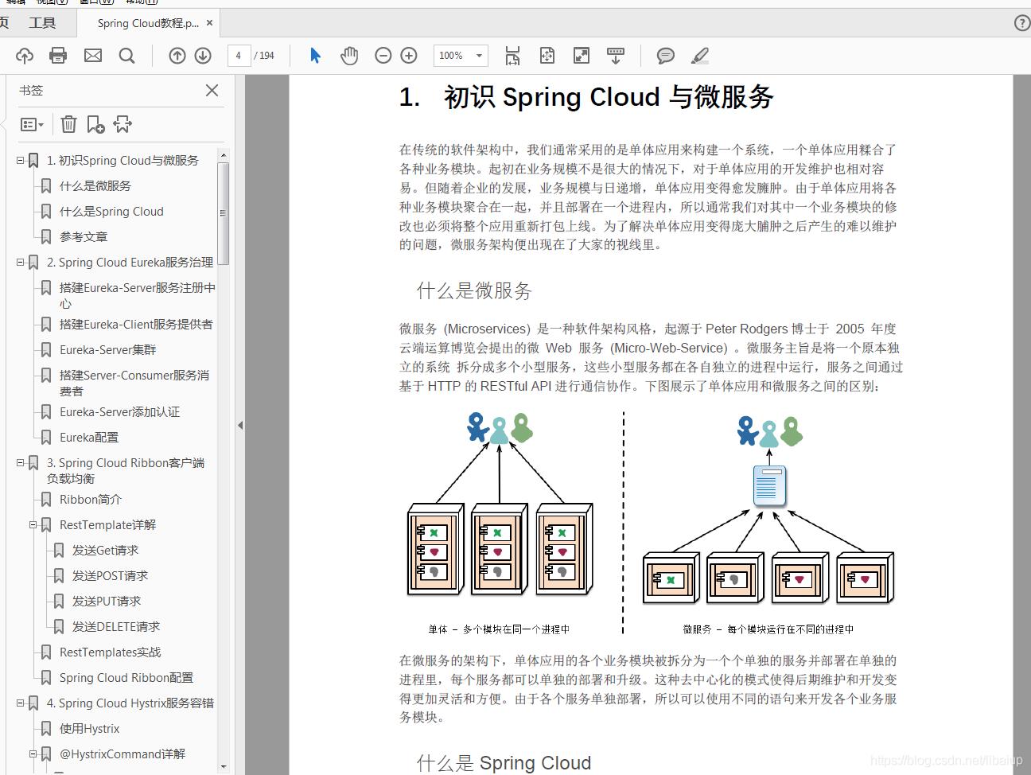Collapse the navigation pane with side arrow
The height and width of the screenshot is (775, 1031).
[x=240, y=425]
